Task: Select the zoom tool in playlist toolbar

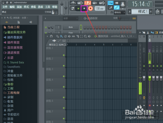Action: click(85, 36)
